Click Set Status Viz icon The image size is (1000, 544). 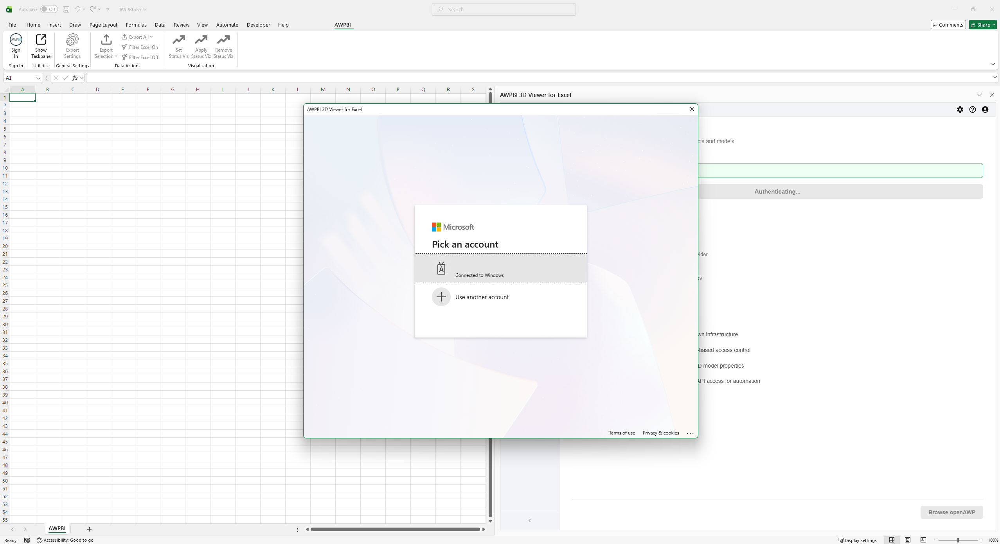(x=179, y=39)
